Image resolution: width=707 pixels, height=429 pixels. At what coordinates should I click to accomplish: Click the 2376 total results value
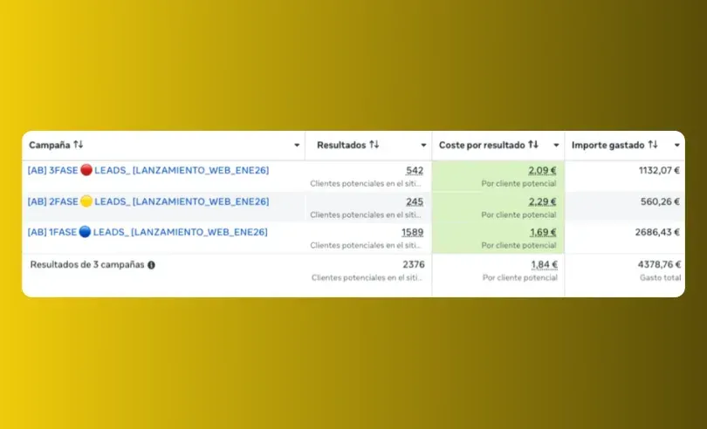tap(414, 264)
